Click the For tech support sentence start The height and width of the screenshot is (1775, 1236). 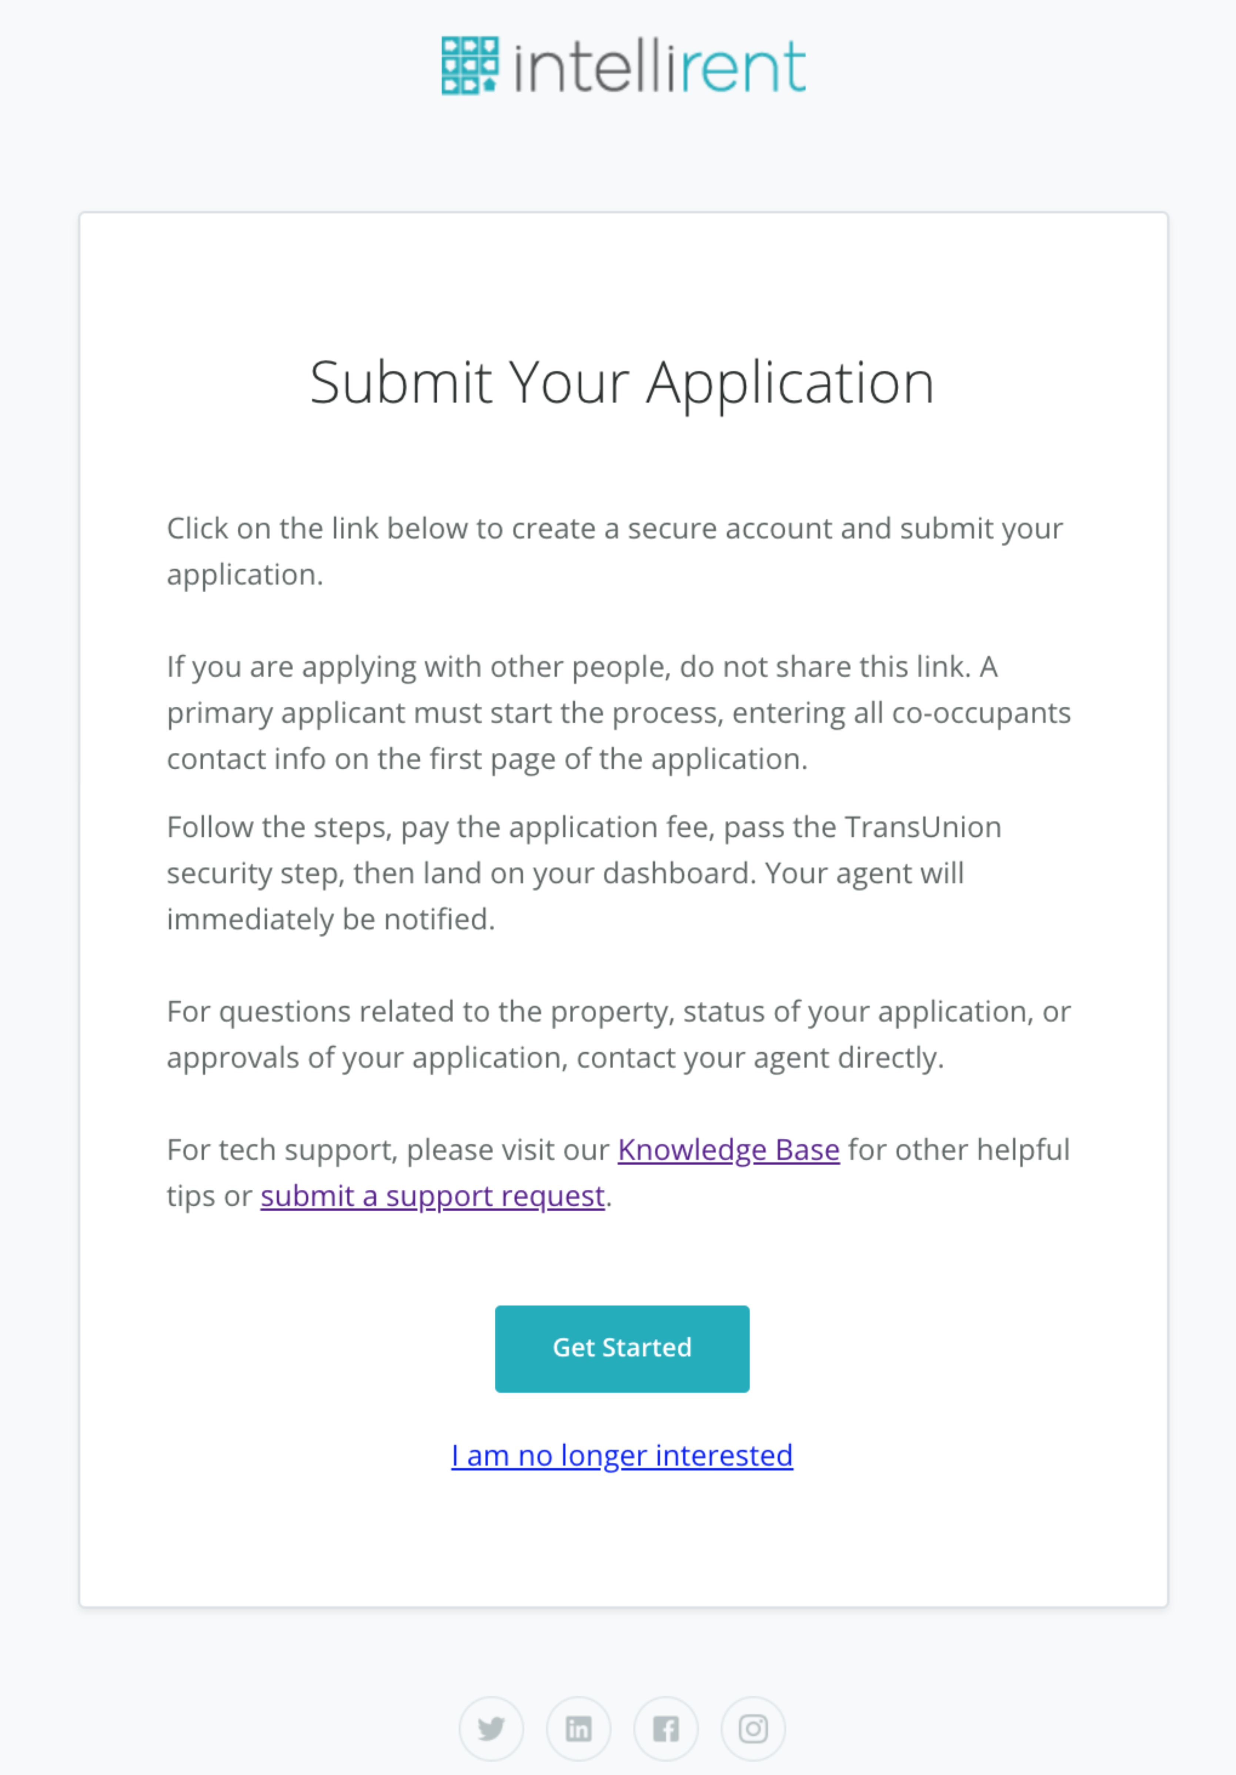[x=283, y=1150]
